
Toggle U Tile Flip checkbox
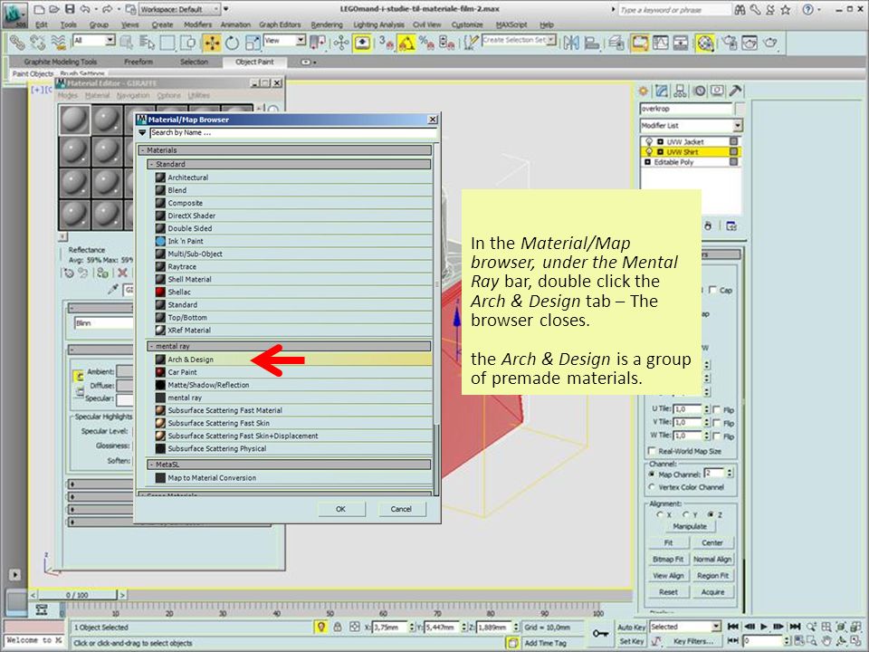[717, 409]
